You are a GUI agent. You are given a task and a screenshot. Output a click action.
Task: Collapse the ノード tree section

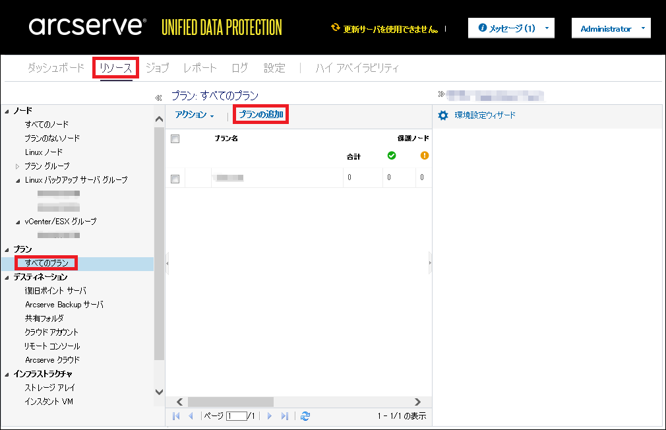tap(7, 111)
